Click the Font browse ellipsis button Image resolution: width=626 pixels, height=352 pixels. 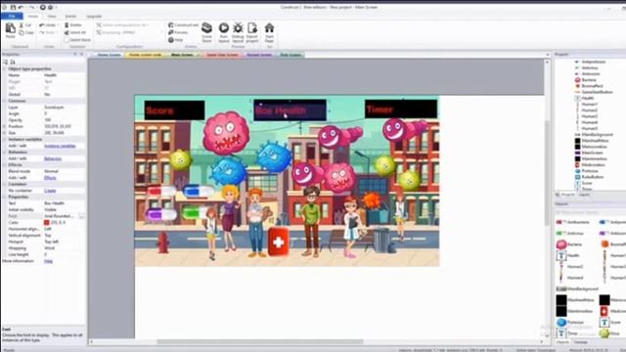81,216
